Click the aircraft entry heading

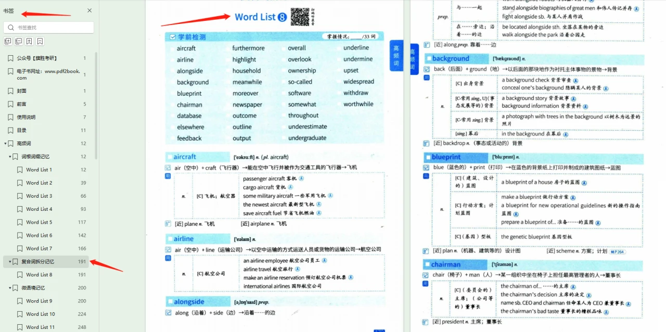tap(185, 157)
